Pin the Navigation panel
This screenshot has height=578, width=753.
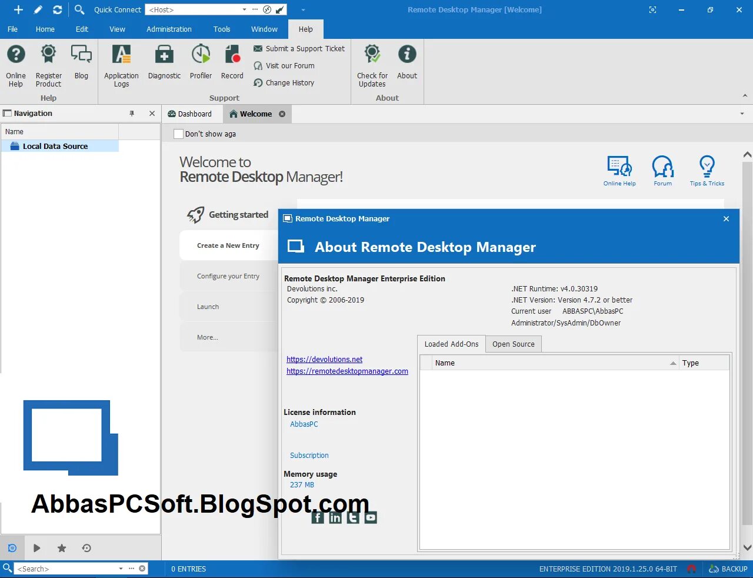[x=132, y=114]
